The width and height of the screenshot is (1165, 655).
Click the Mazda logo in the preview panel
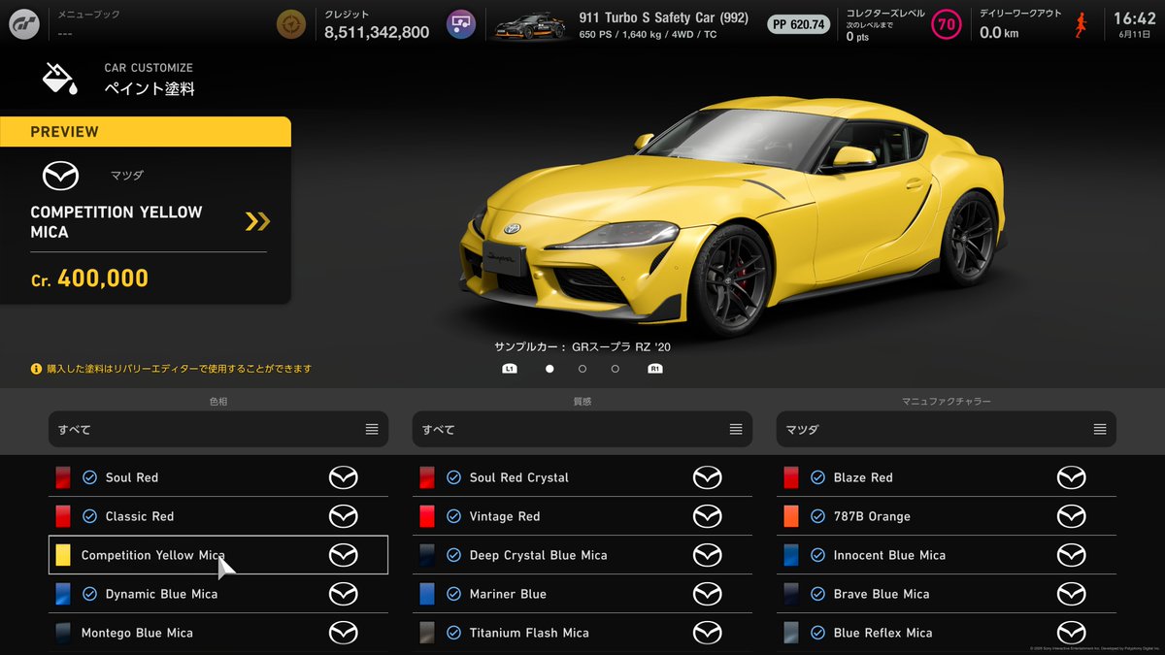tap(60, 176)
